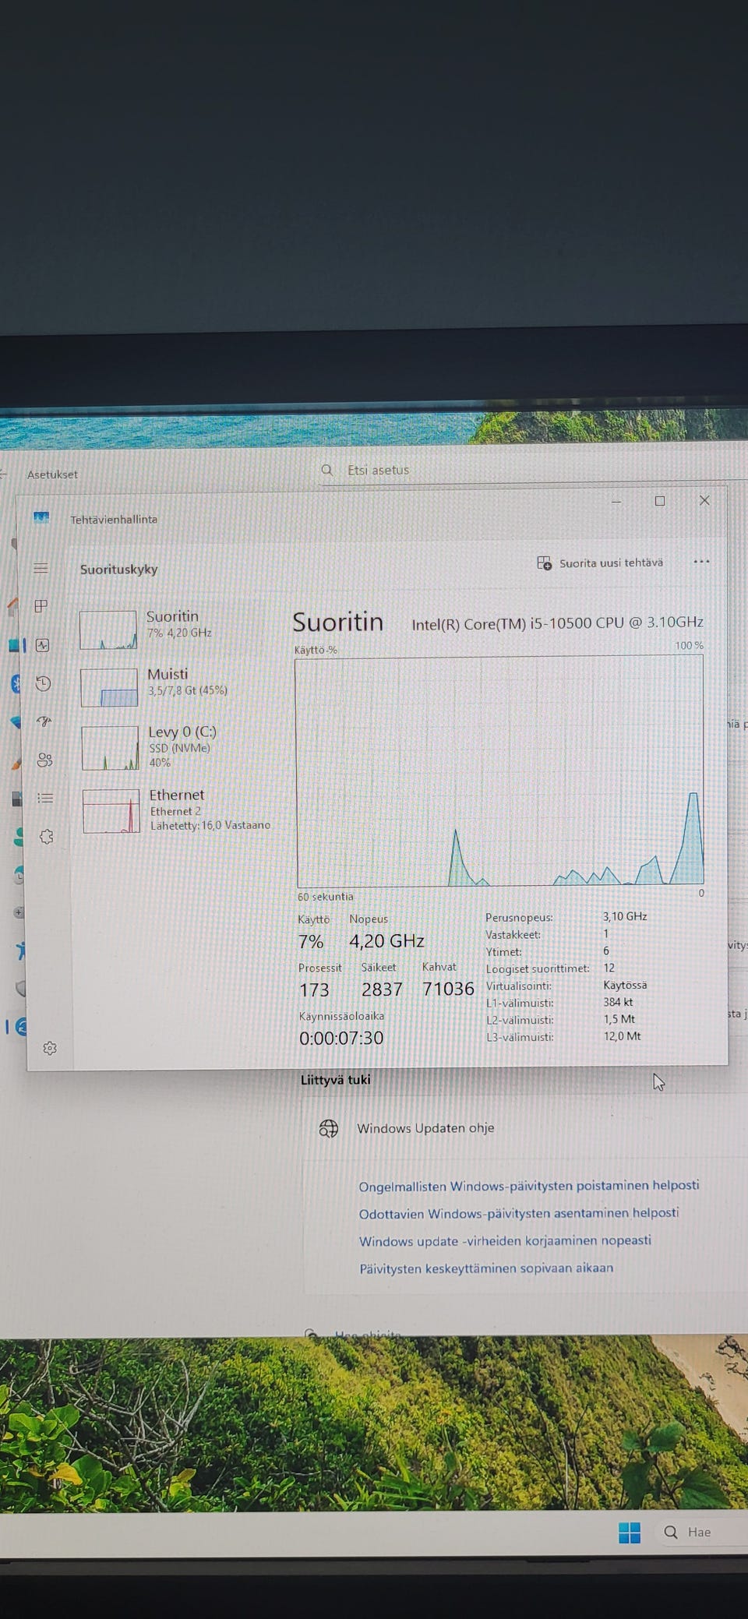The height and width of the screenshot is (1619, 748).
Task: Click the Logiset suorittimet label
Action: point(538,968)
